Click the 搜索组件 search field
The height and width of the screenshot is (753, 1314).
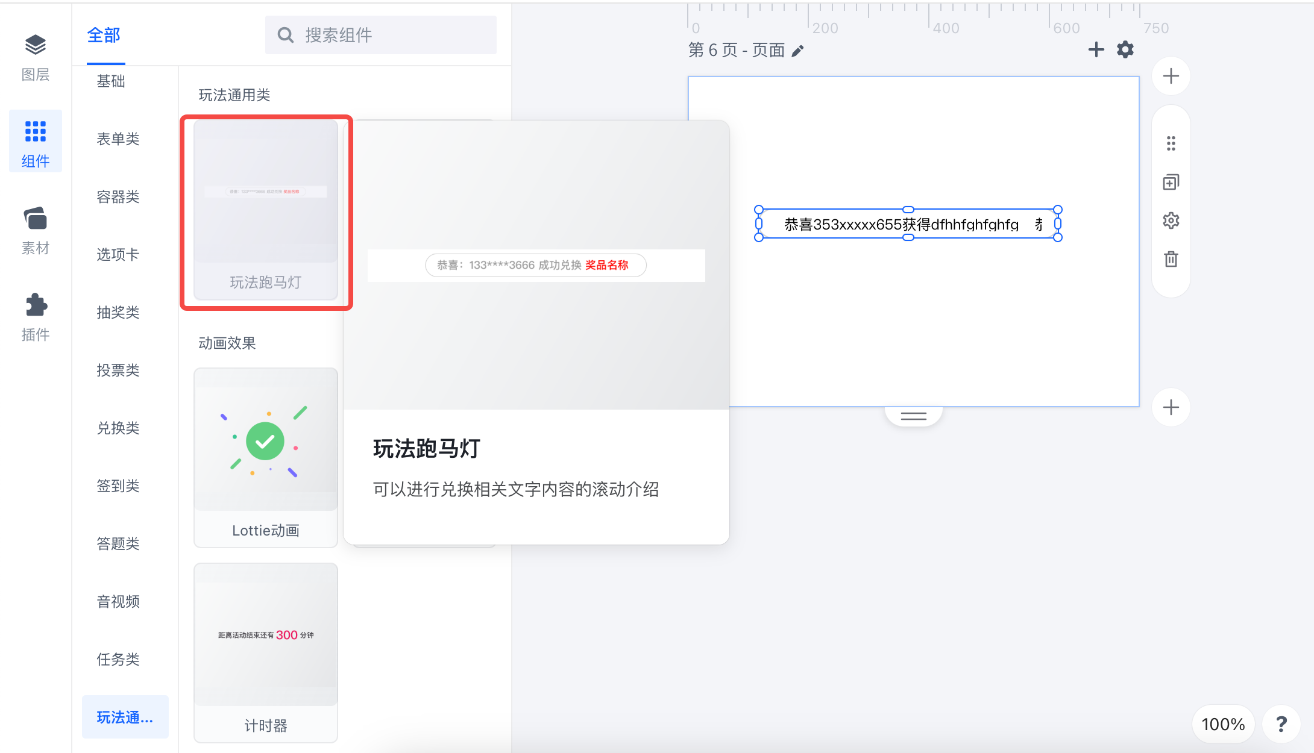pos(381,35)
